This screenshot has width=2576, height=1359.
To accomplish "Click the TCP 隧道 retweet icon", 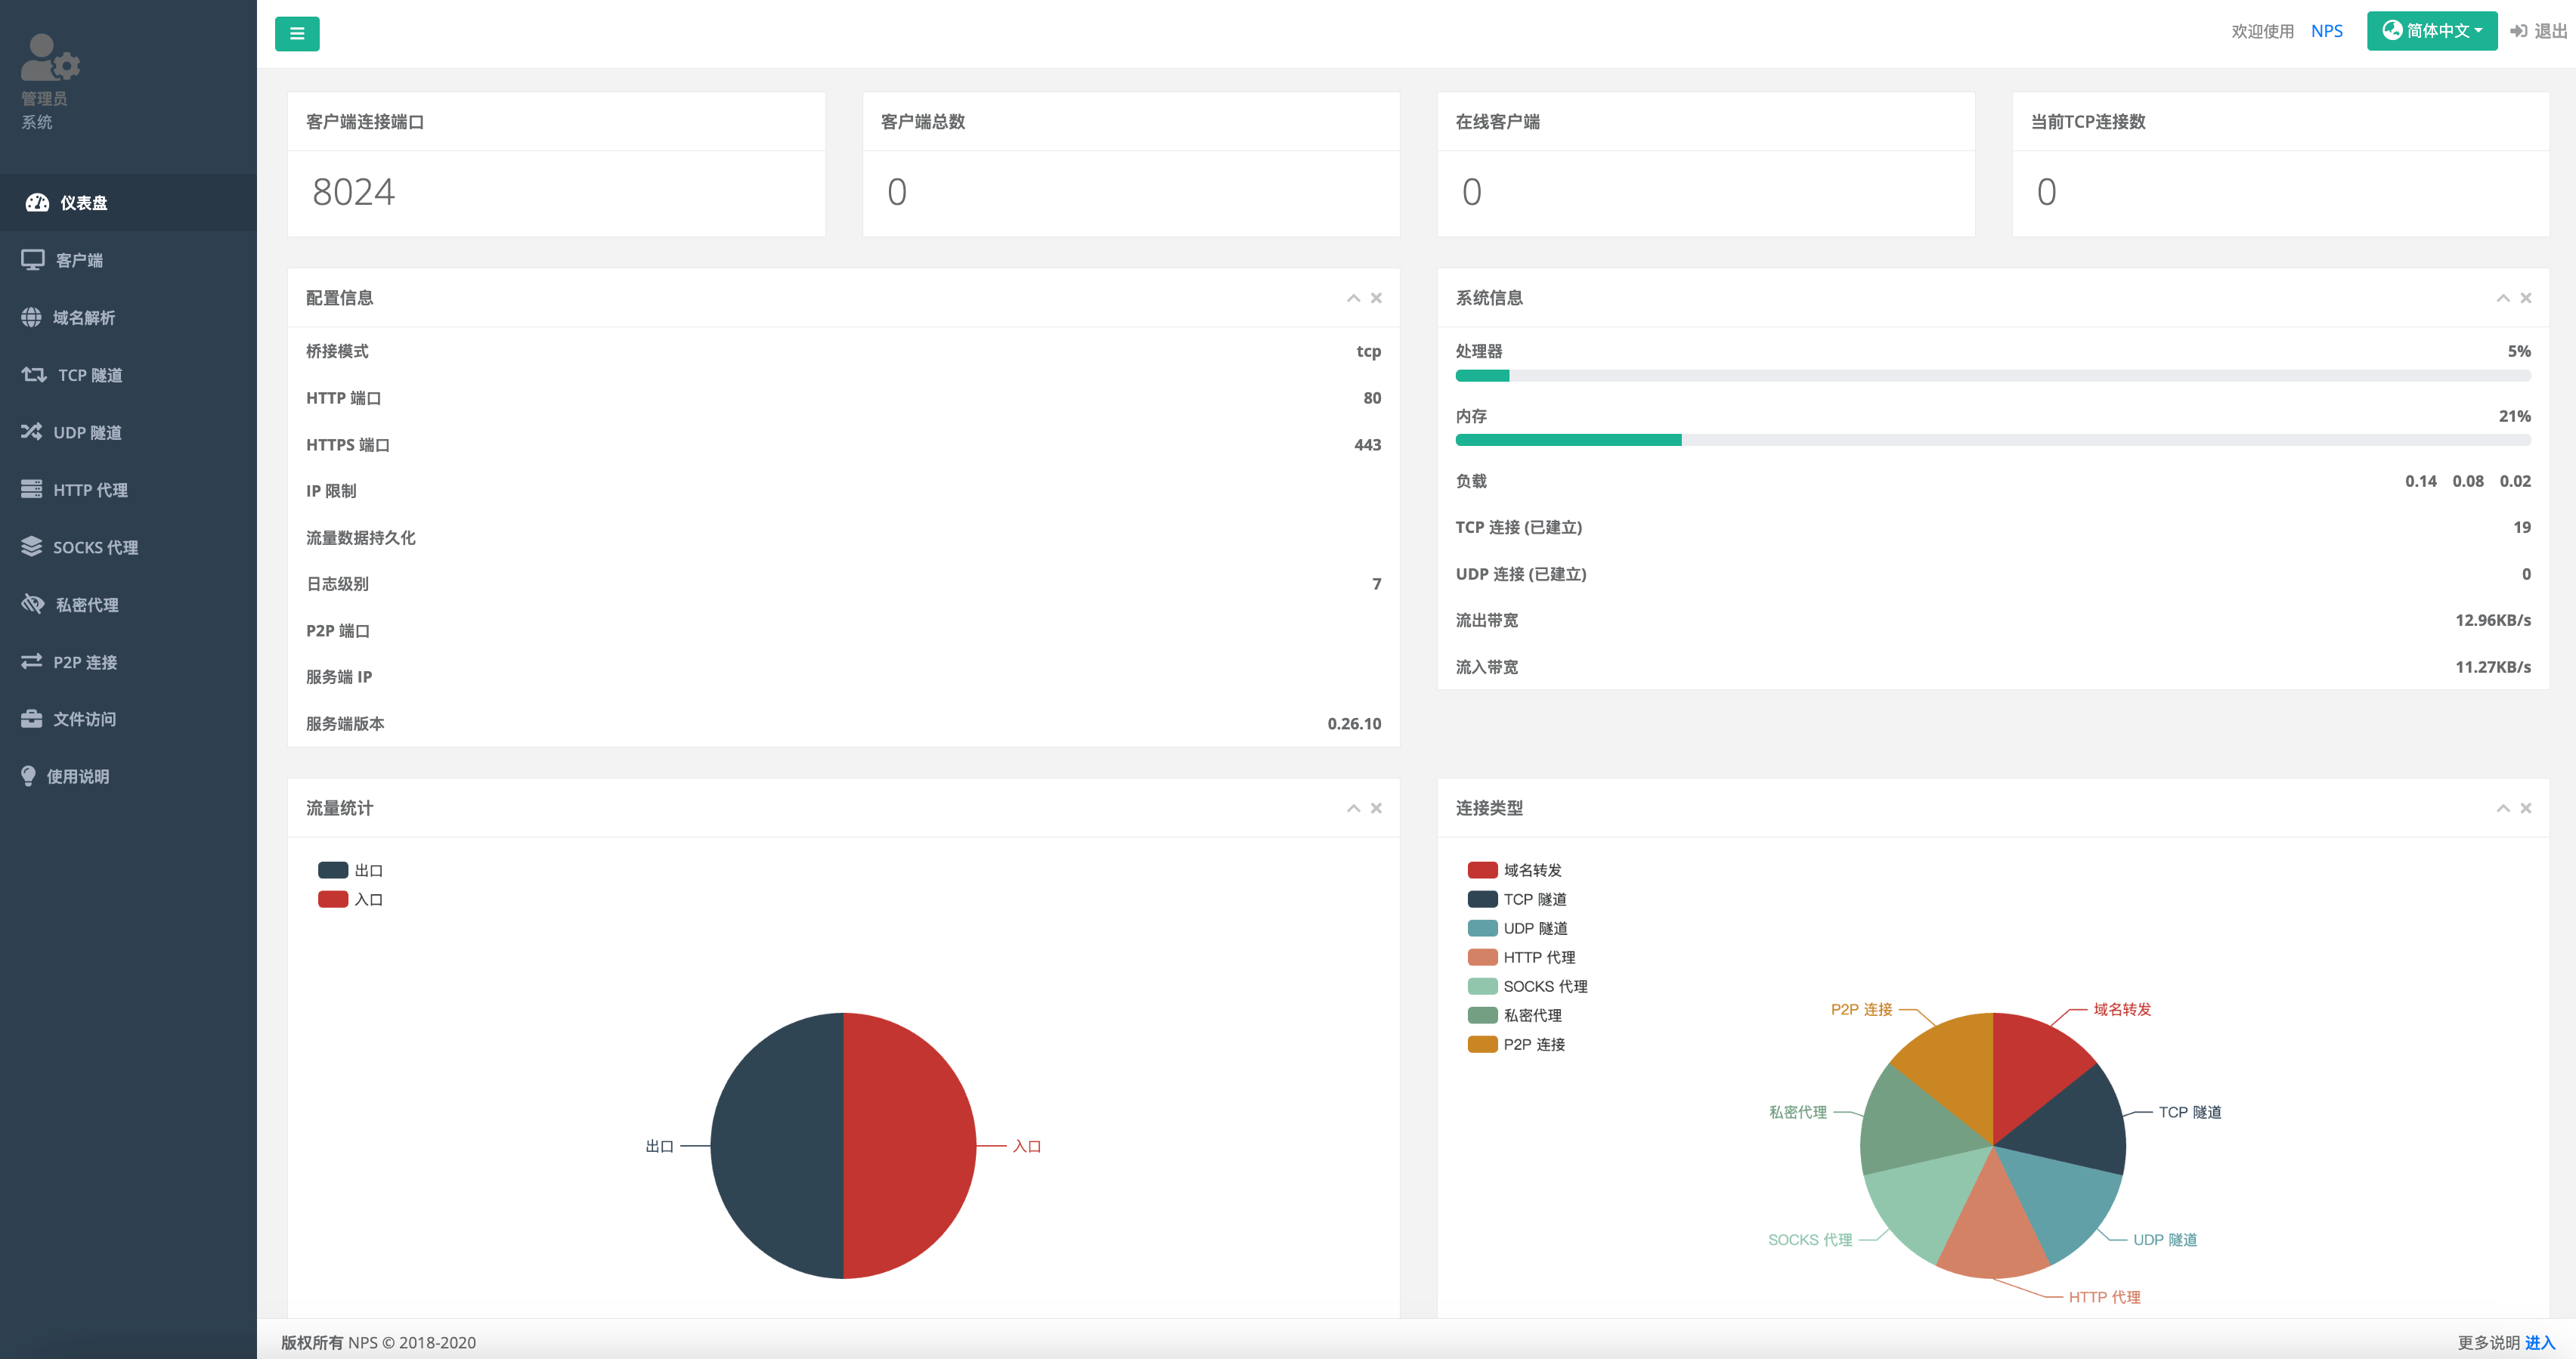I will (34, 374).
